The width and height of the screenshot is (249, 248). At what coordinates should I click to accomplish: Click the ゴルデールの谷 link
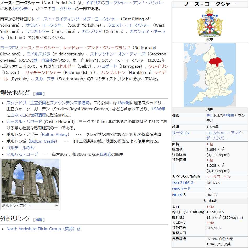pyautogui.click(x=20, y=148)
